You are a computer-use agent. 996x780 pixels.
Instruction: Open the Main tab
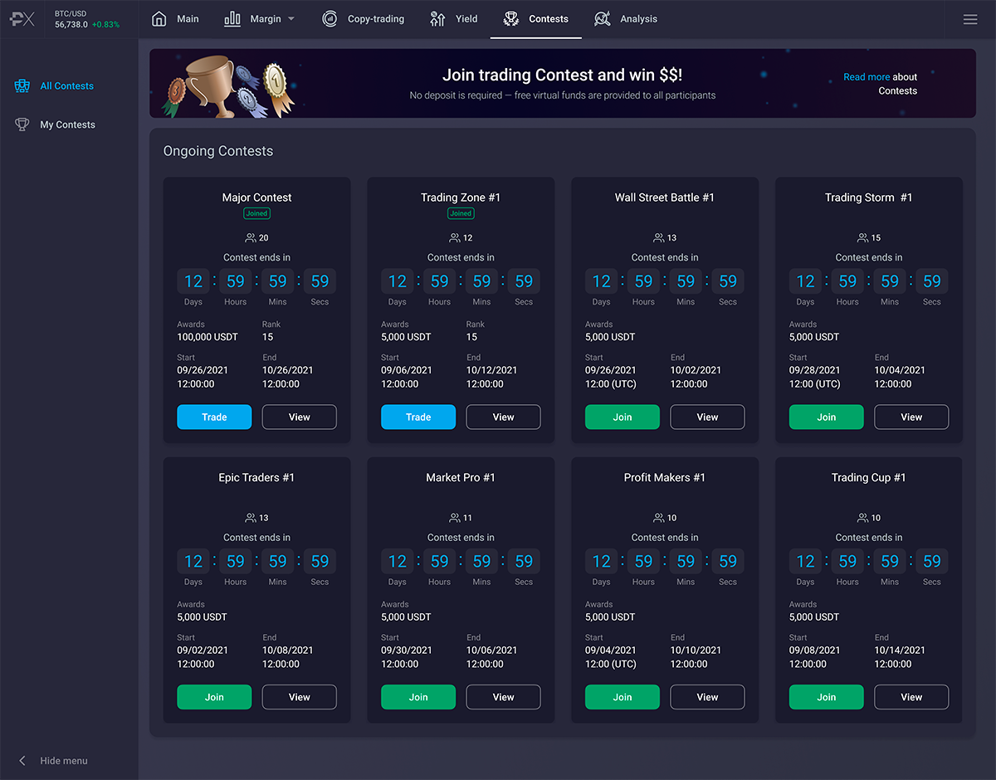tap(176, 19)
